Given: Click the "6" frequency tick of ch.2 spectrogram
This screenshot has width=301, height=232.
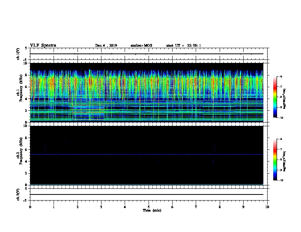Looking at the screenshot, I should tap(26, 149).
